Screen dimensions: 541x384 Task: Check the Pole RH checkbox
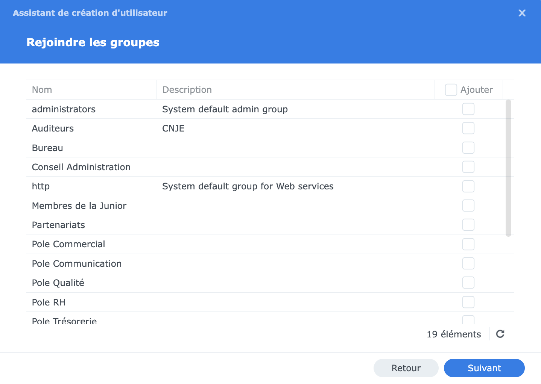click(x=468, y=302)
